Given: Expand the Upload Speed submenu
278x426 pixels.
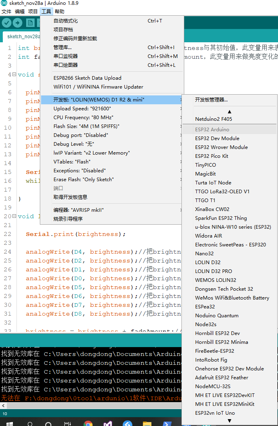Looking at the screenshot, I should pos(112,109).
